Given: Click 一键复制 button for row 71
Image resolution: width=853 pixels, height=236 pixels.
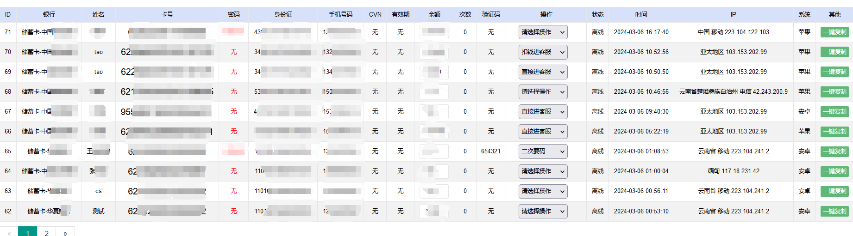Looking at the screenshot, I should click(834, 32).
